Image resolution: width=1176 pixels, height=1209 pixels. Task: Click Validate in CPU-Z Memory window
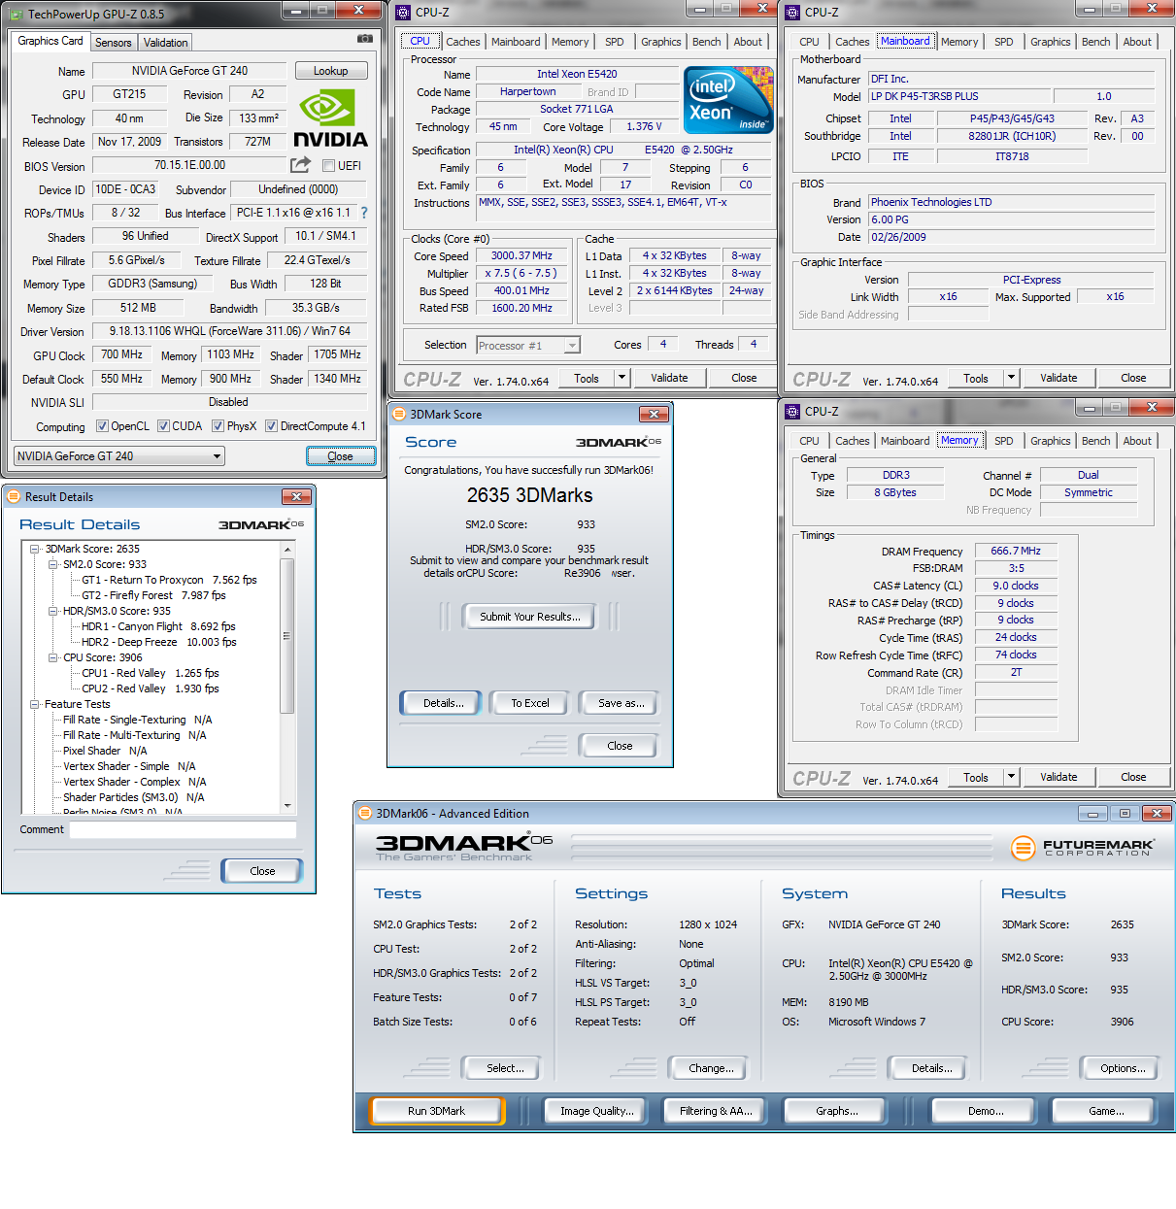click(1058, 777)
